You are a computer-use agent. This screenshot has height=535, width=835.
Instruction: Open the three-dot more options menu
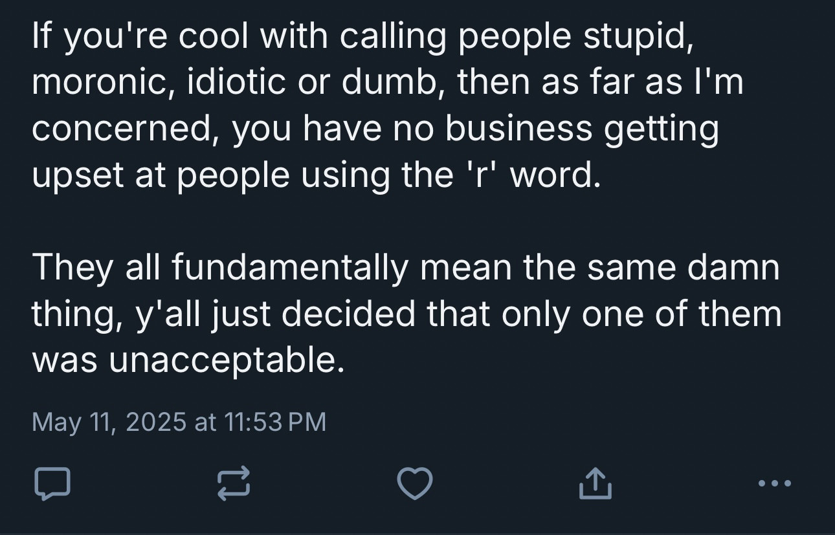click(x=774, y=483)
